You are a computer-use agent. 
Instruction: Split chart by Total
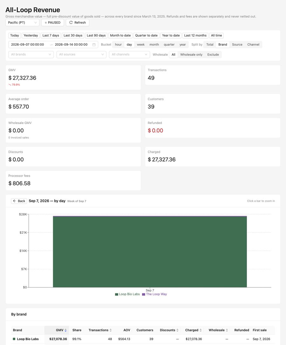[210, 44]
